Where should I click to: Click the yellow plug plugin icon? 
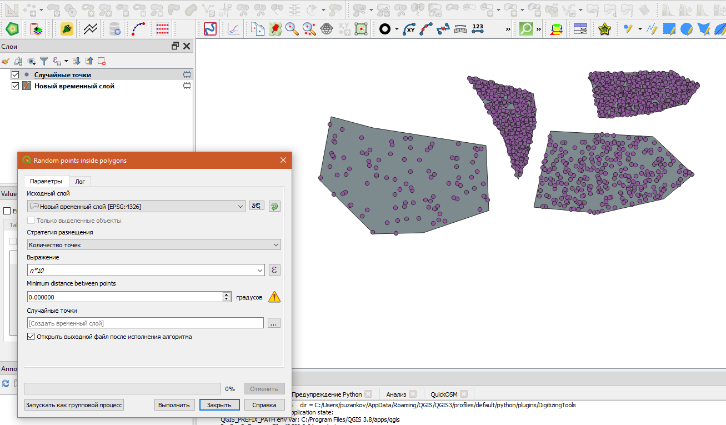tap(67, 29)
